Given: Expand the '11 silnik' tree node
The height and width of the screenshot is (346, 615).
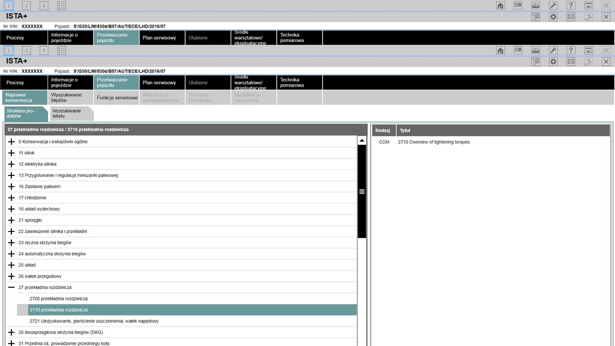Looking at the screenshot, I should point(11,153).
